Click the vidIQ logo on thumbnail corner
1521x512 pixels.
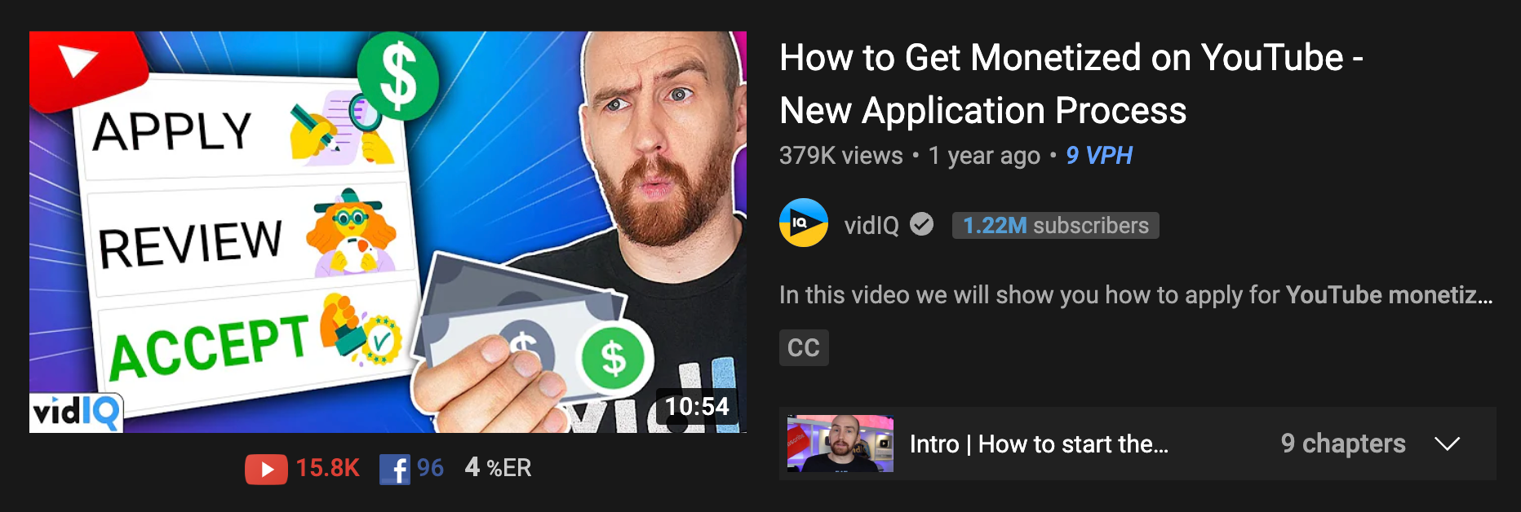click(x=76, y=412)
